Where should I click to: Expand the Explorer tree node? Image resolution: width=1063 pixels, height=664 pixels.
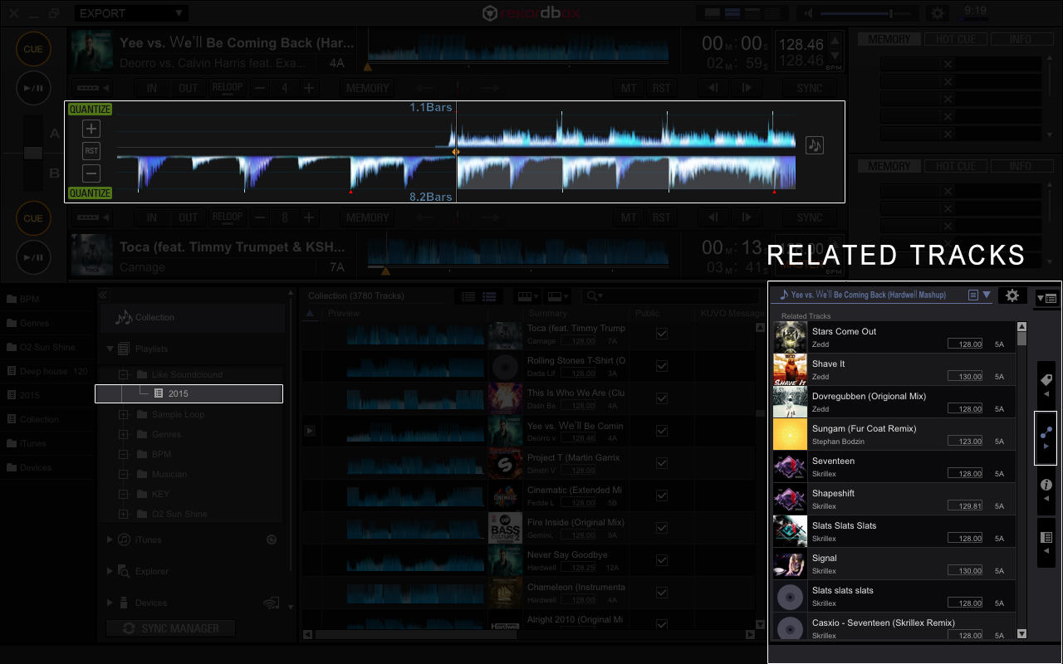[110, 571]
